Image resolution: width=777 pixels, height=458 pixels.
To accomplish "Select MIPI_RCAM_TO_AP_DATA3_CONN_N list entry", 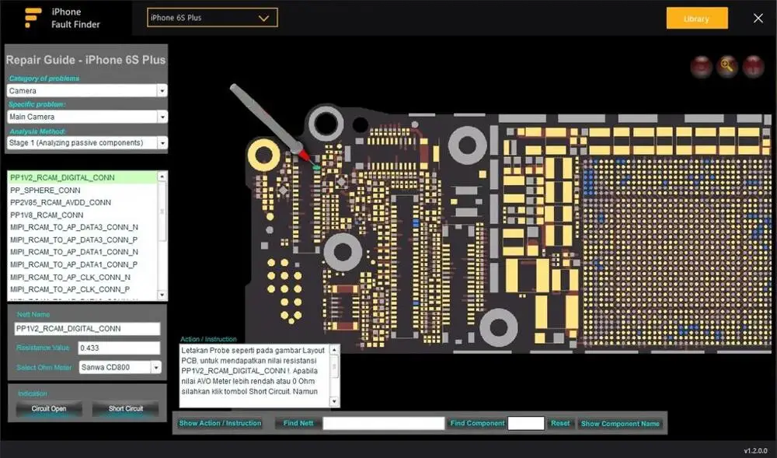I will (x=83, y=227).
